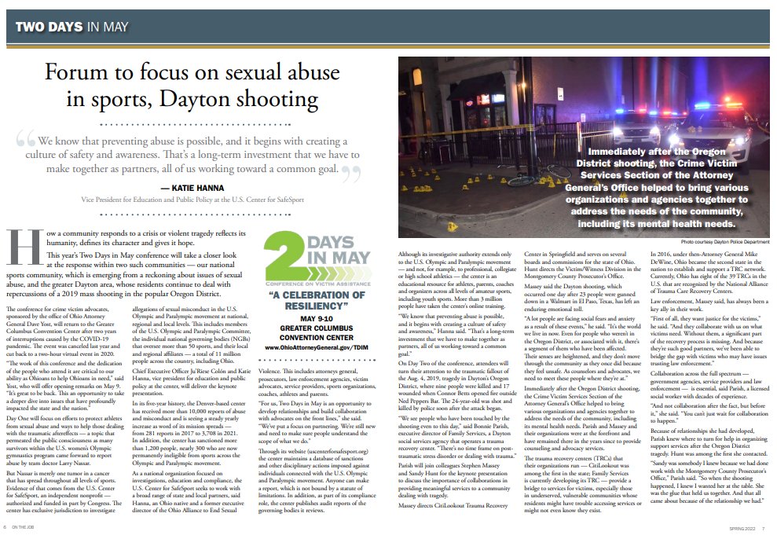This screenshot has width=777, height=535.
Task: Click the subtitle "Vice President for Education and Public Policy"
Action: tap(155, 200)
